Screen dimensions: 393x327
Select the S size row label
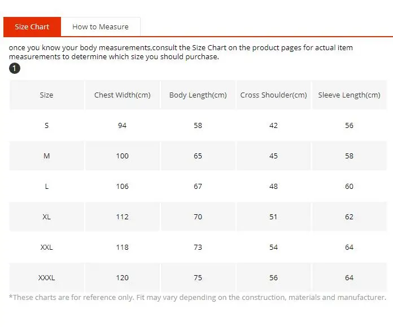[x=47, y=125]
